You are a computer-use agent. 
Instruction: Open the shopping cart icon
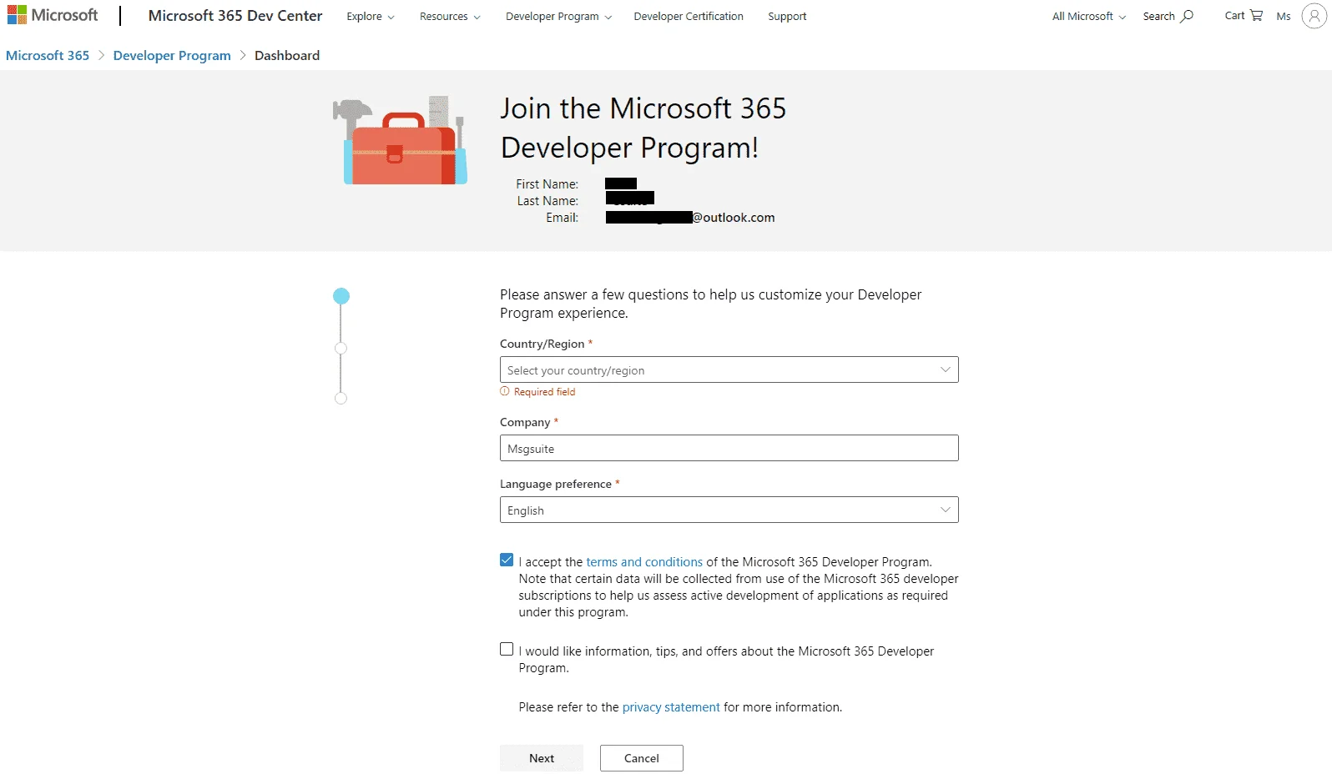coord(1256,15)
